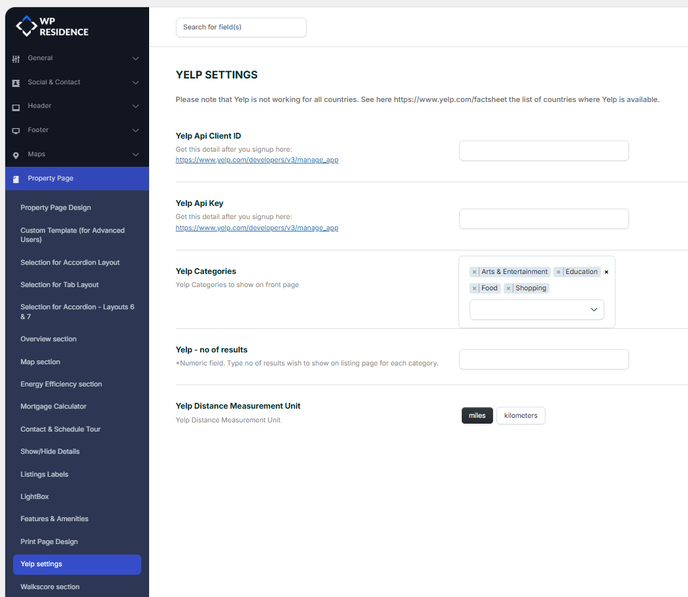Remove the Shopping category tag

coord(508,288)
